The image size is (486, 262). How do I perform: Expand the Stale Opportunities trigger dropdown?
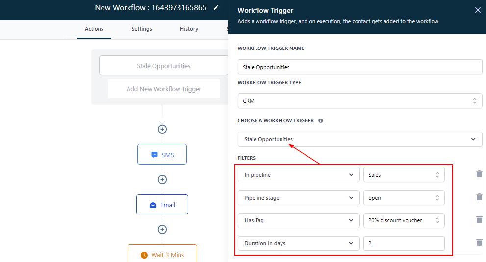[359, 139]
